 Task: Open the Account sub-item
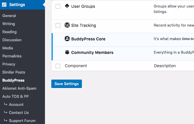16,104
